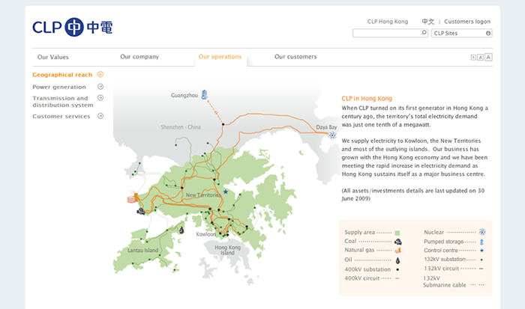Click the green Supply area legend swatch

[397, 233]
